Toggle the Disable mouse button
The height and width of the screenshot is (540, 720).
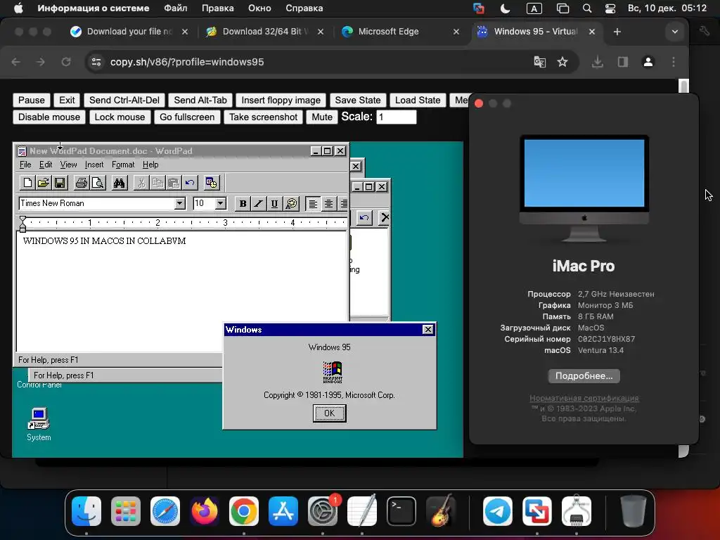[49, 117]
